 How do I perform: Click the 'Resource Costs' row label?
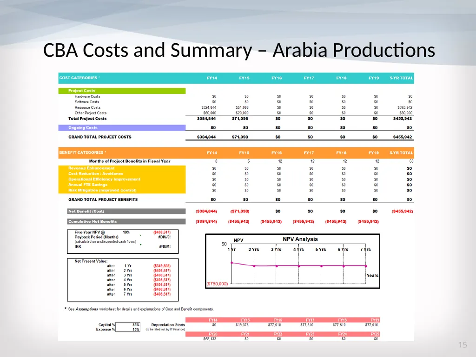pyautogui.click(x=87, y=107)
